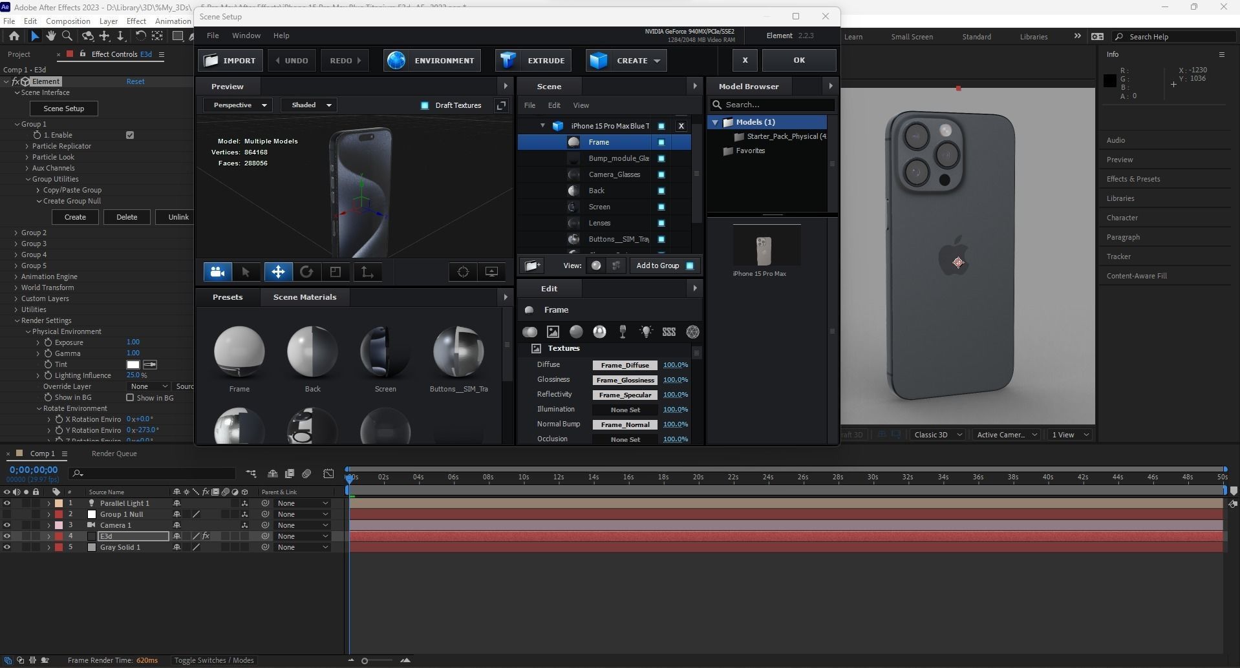Open the 1 View layout dropdown
The height and width of the screenshot is (668, 1240).
(1069, 435)
